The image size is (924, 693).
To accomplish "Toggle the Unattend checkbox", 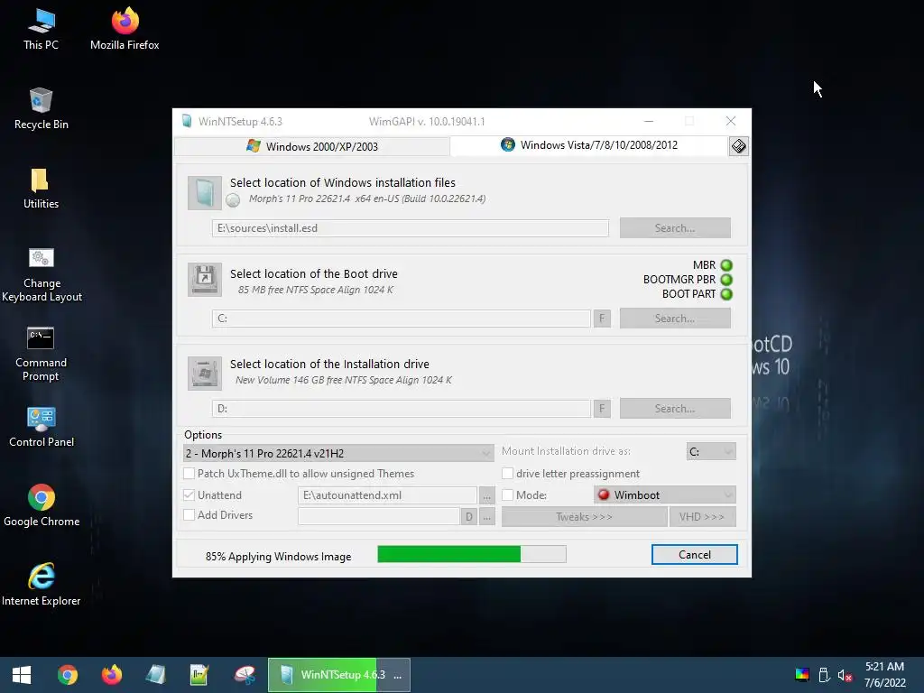I will [x=189, y=495].
